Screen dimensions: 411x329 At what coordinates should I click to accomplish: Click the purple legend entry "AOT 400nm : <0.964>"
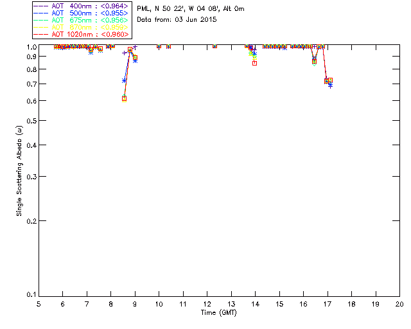[x=82, y=6]
